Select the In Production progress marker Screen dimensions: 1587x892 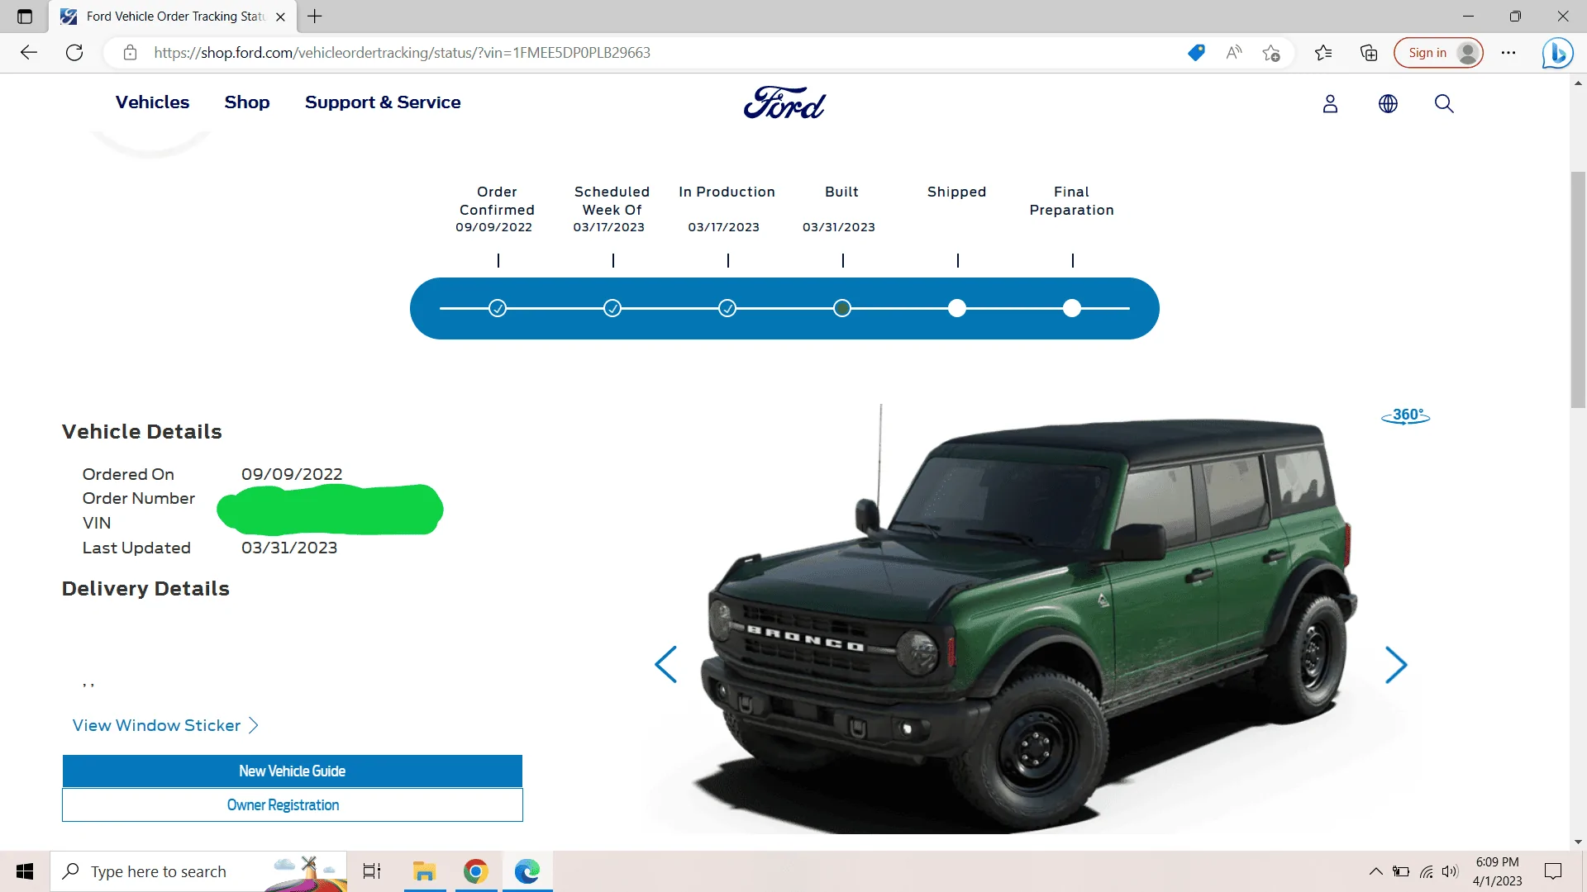(x=727, y=308)
